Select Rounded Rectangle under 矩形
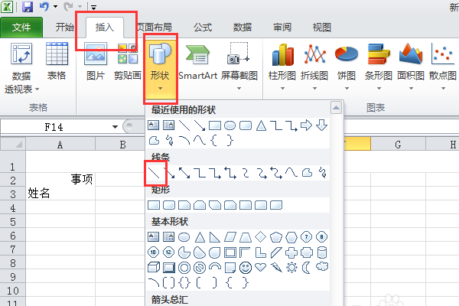This screenshot has width=459, height=306. pyautogui.click(x=169, y=205)
